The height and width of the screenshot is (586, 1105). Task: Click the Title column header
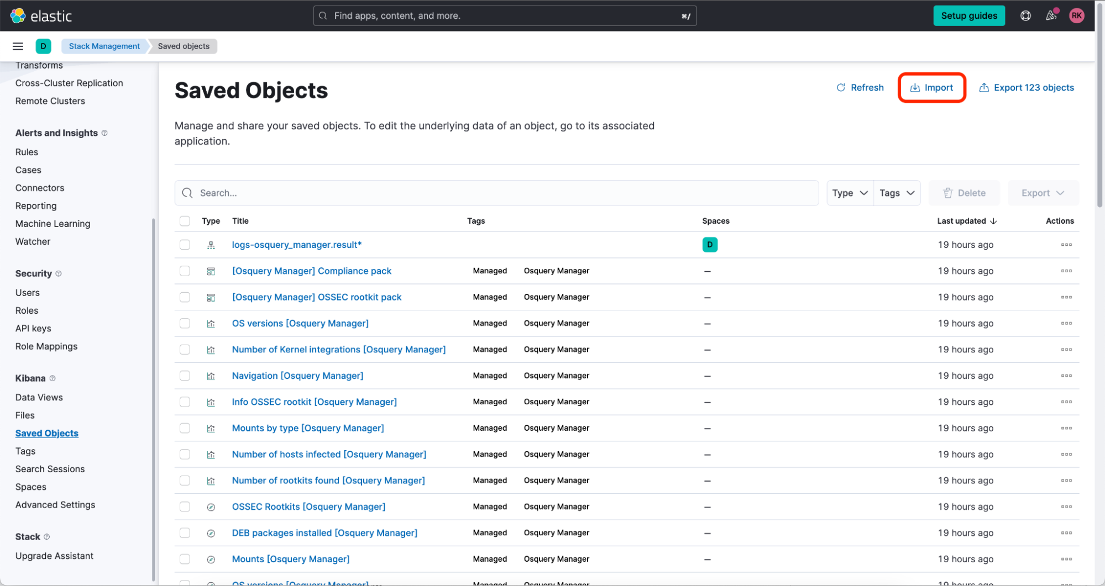[240, 221]
